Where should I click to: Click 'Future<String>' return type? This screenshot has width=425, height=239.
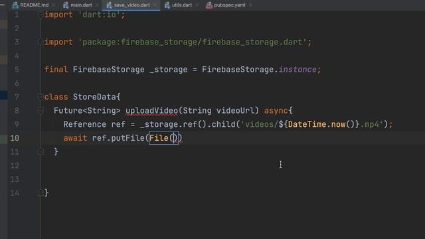[x=87, y=111]
